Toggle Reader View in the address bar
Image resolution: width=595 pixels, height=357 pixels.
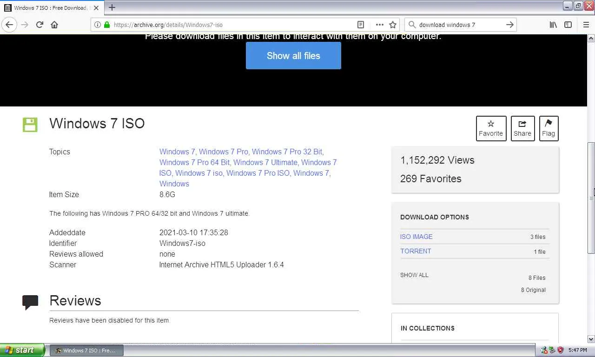click(x=361, y=25)
